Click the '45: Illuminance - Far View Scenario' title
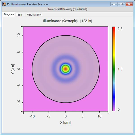Viewport: 135px width, 135px height. (27, 4)
